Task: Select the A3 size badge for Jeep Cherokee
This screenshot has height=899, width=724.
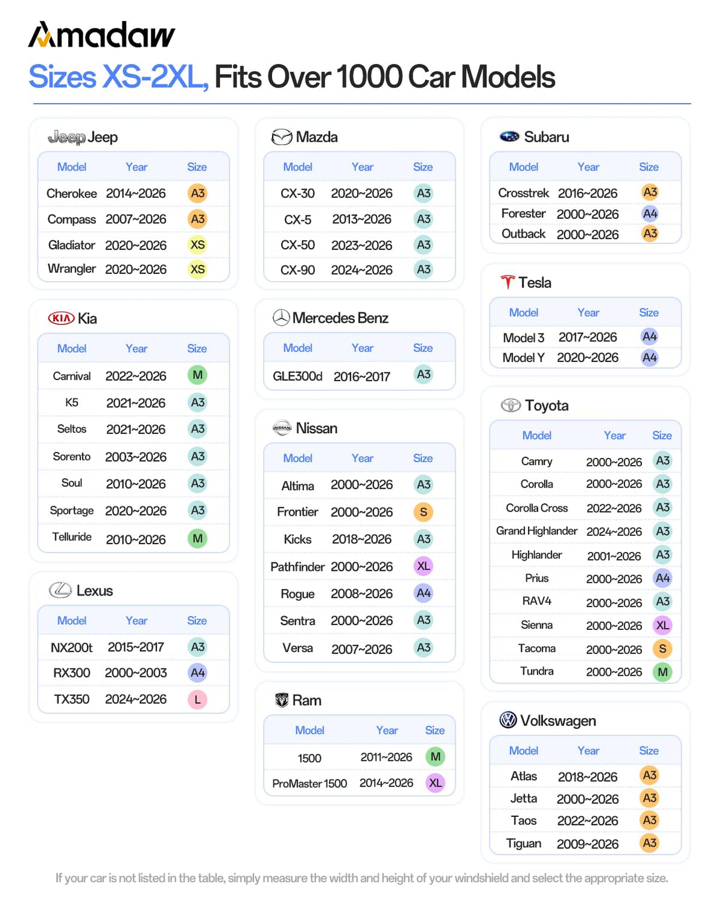Action: [x=197, y=193]
